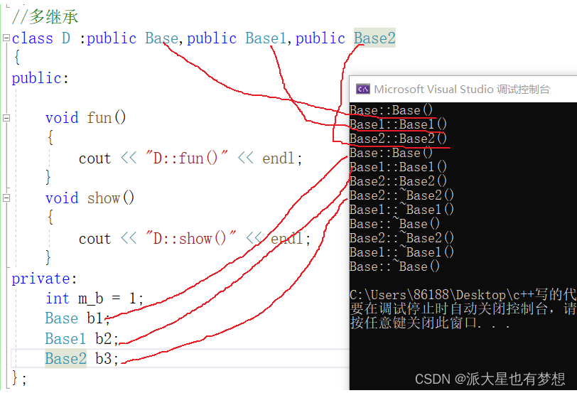Click the debug console window icon

tap(362, 89)
